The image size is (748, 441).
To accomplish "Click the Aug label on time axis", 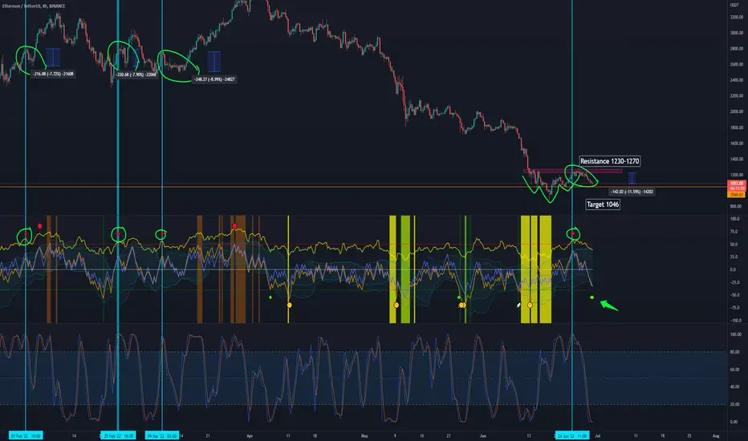I will point(716,435).
